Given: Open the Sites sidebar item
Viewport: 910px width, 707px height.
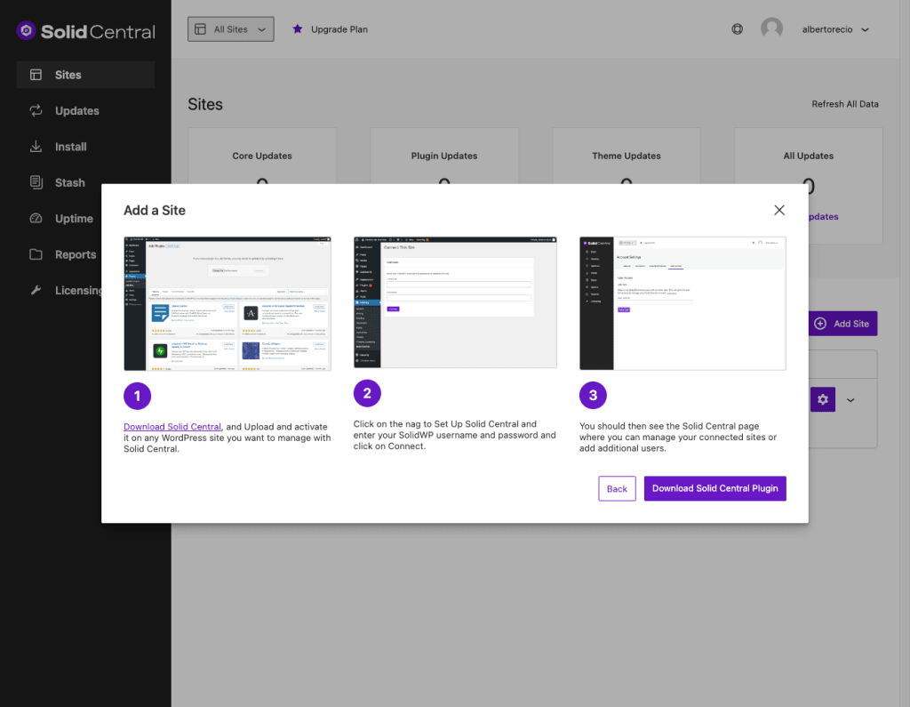Looking at the screenshot, I should 85,75.
